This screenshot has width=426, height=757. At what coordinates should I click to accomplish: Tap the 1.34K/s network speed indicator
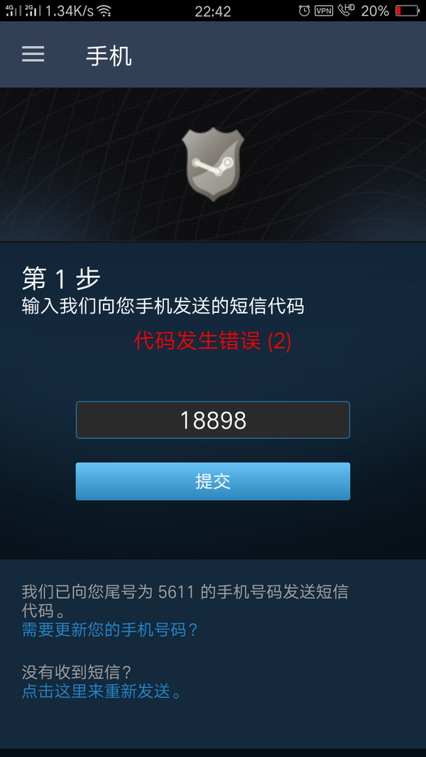tap(69, 11)
